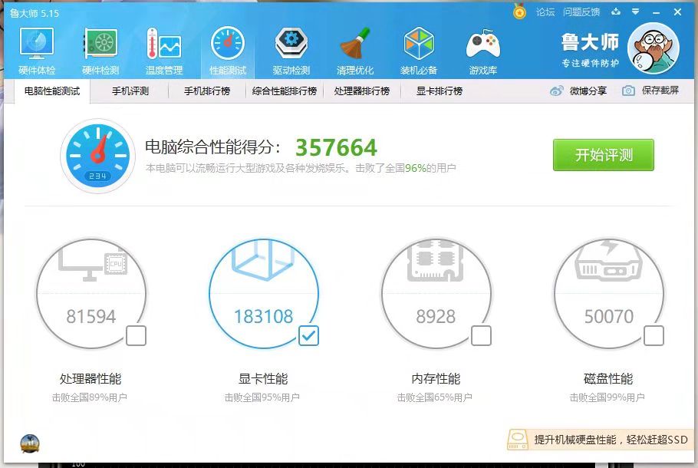Check the 内存性能 memory score checkbox

481,336
